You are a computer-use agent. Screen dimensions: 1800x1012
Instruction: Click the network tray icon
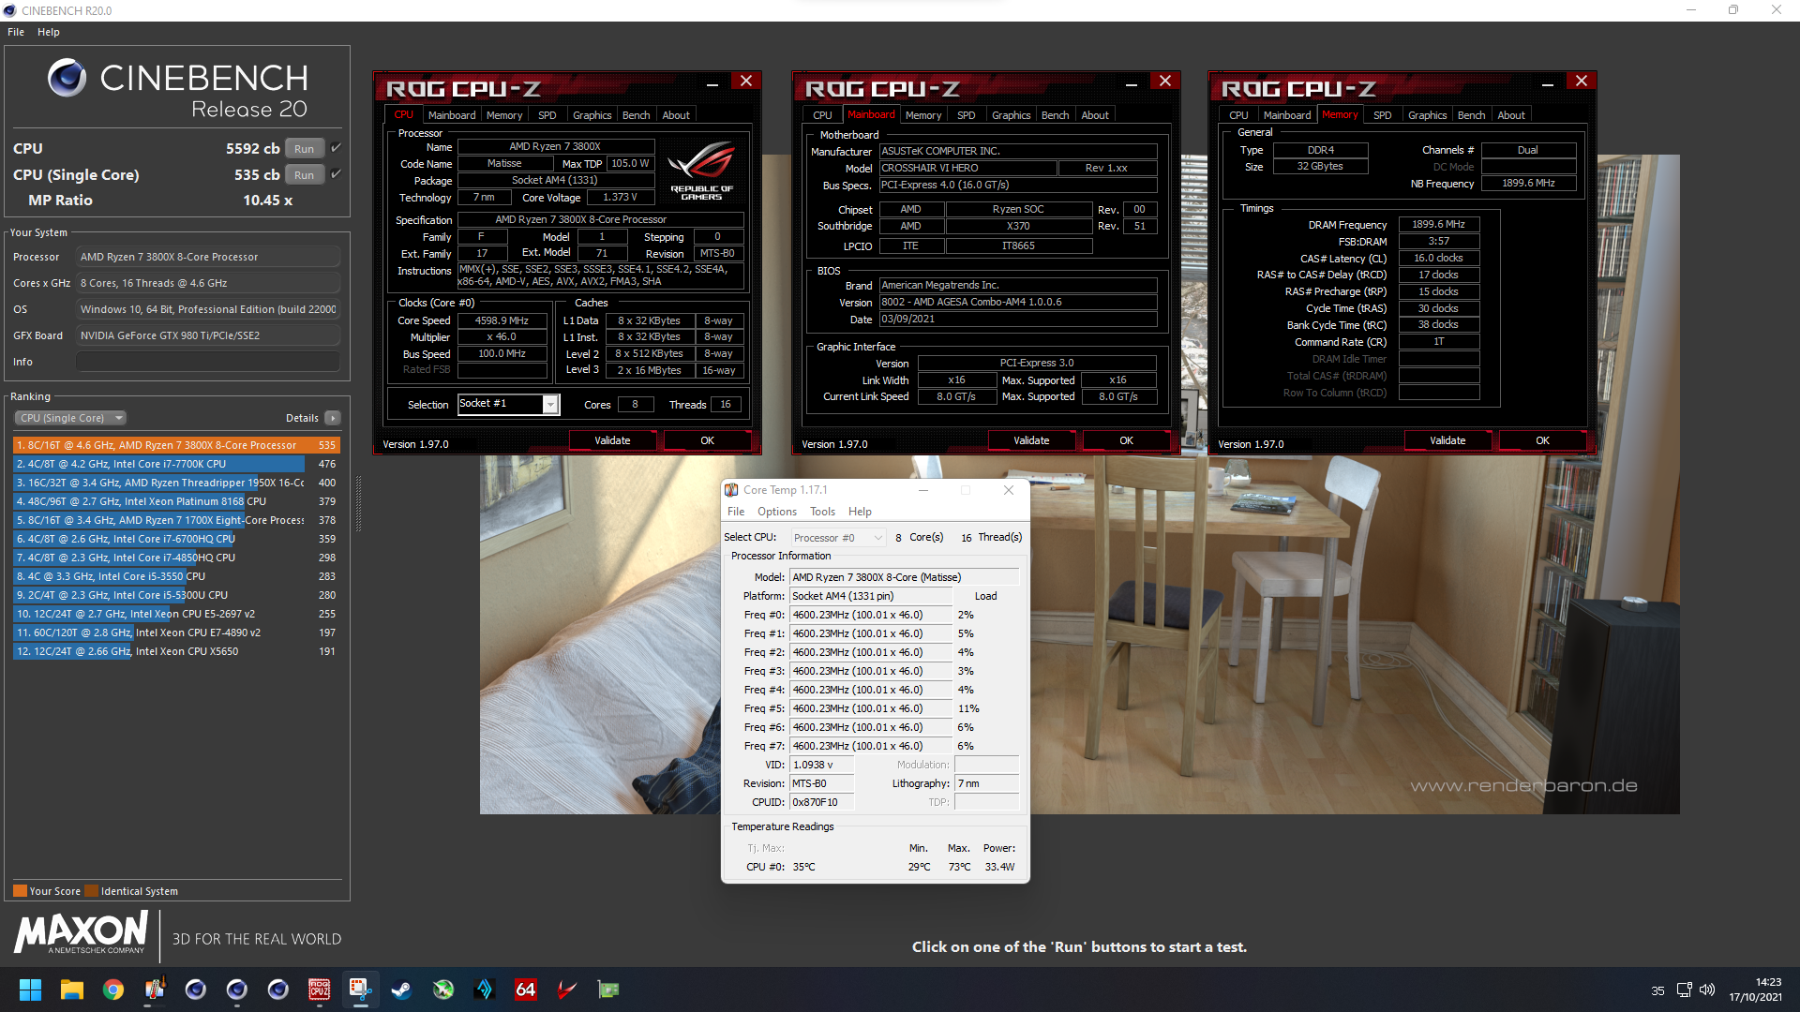tap(1684, 990)
